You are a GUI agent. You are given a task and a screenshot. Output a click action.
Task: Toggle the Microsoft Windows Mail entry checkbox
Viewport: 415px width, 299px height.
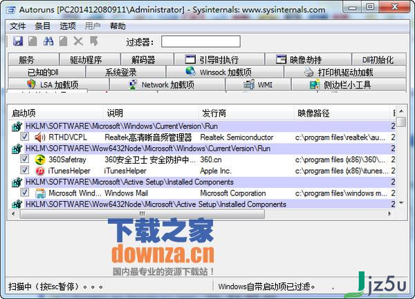pos(25,193)
